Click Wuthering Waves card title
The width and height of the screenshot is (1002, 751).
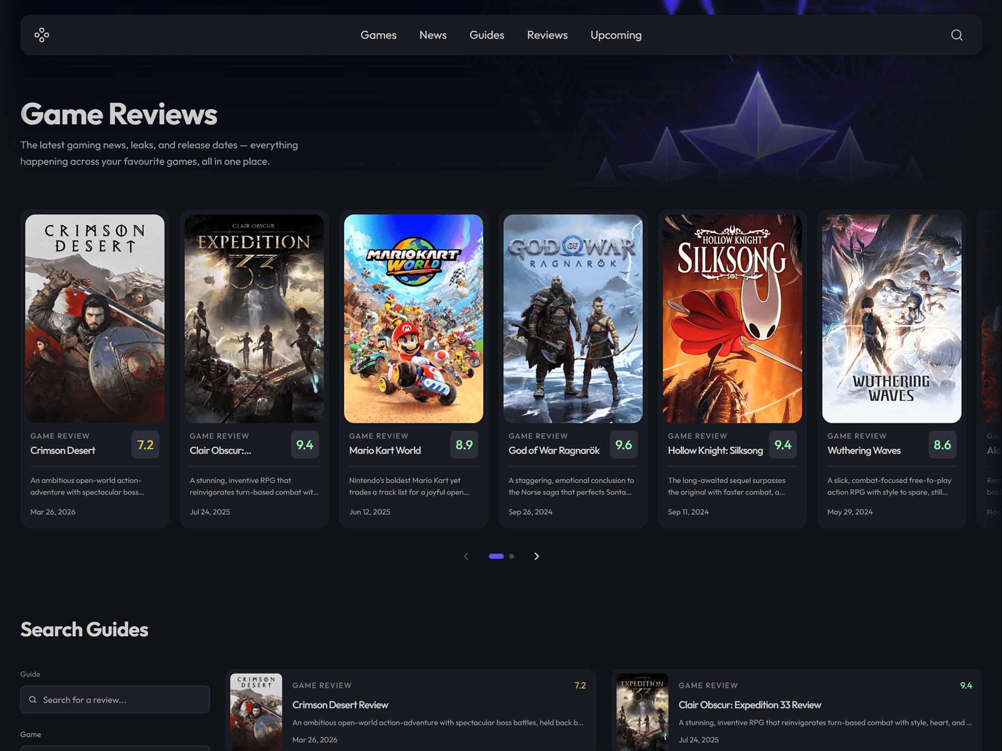pyautogui.click(x=864, y=451)
